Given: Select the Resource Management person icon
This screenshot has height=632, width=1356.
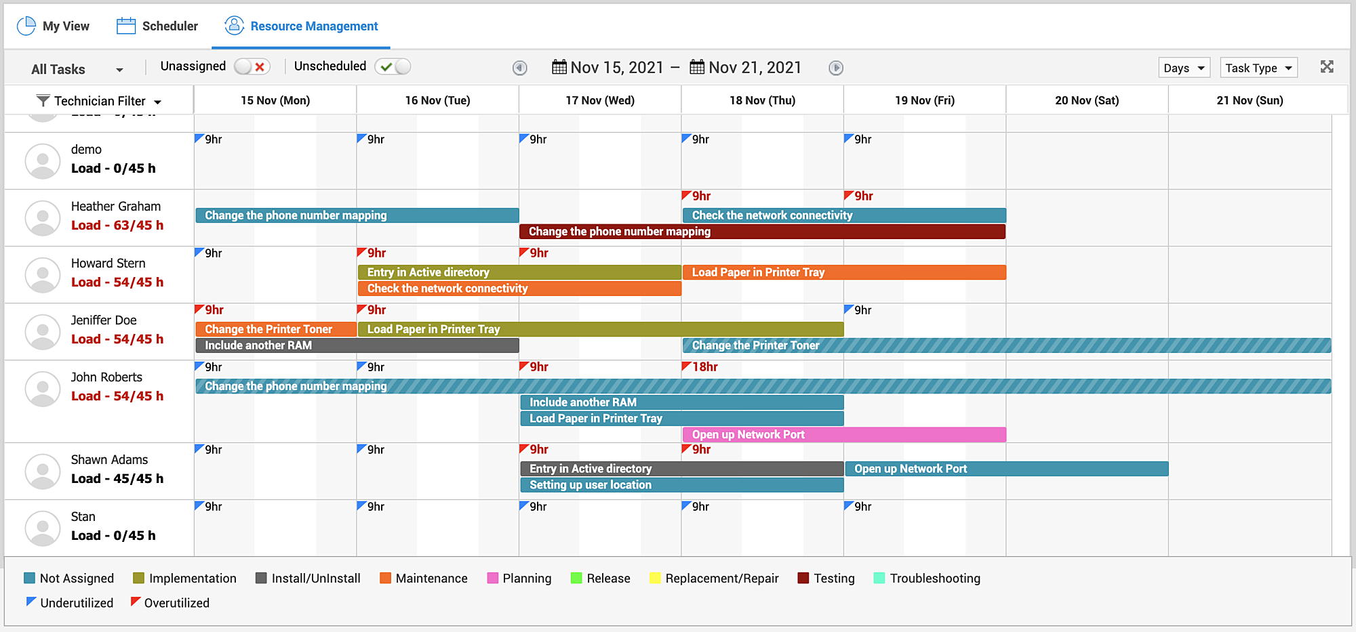Looking at the screenshot, I should (233, 26).
